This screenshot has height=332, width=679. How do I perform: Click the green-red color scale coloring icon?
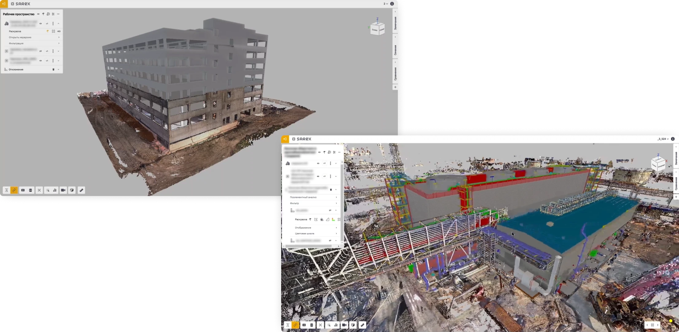333,220
